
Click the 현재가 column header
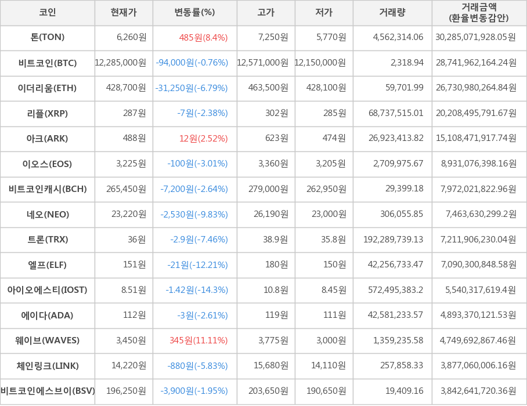click(124, 13)
